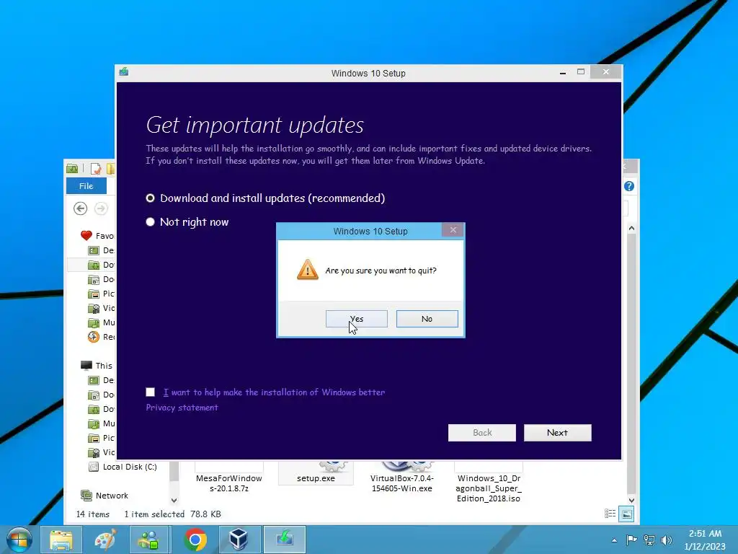The height and width of the screenshot is (554, 738).
Task: Click Windows 10 Setup title bar icon
Action: pyautogui.click(x=124, y=72)
